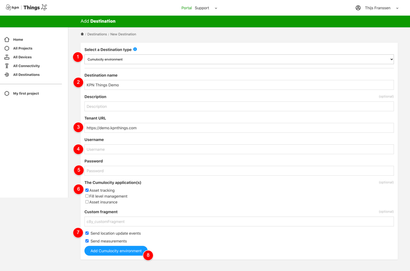Open All Projects in sidebar
The image size is (410, 271).
tap(23, 48)
